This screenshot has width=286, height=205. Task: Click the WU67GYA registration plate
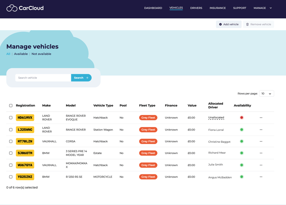25,165
